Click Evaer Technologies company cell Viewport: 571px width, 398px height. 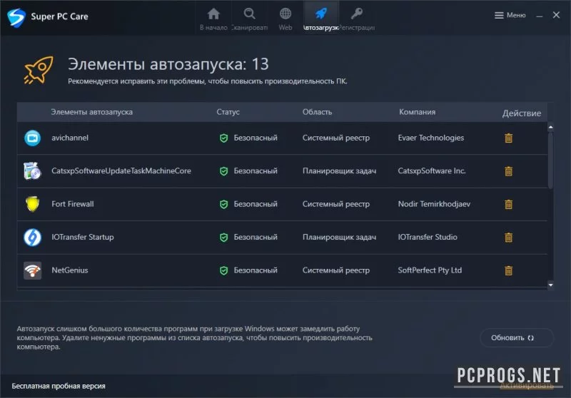coord(431,138)
